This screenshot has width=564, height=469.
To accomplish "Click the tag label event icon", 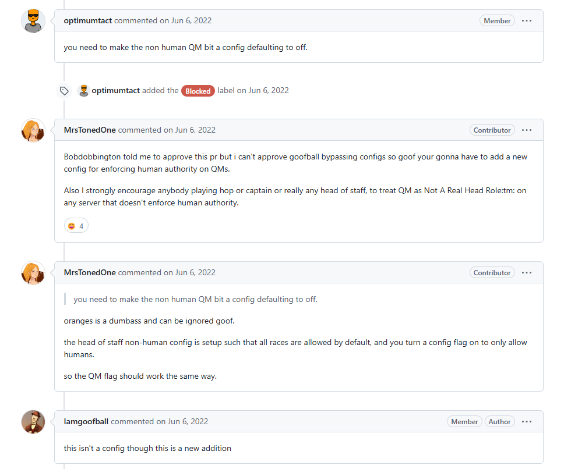I will click(65, 91).
